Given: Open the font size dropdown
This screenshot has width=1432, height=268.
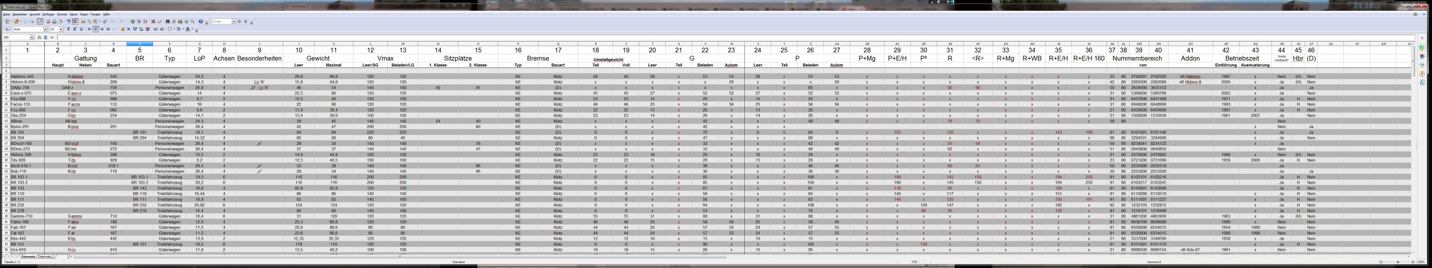Looking at the screenshot, I should click(x=61, y=29).
